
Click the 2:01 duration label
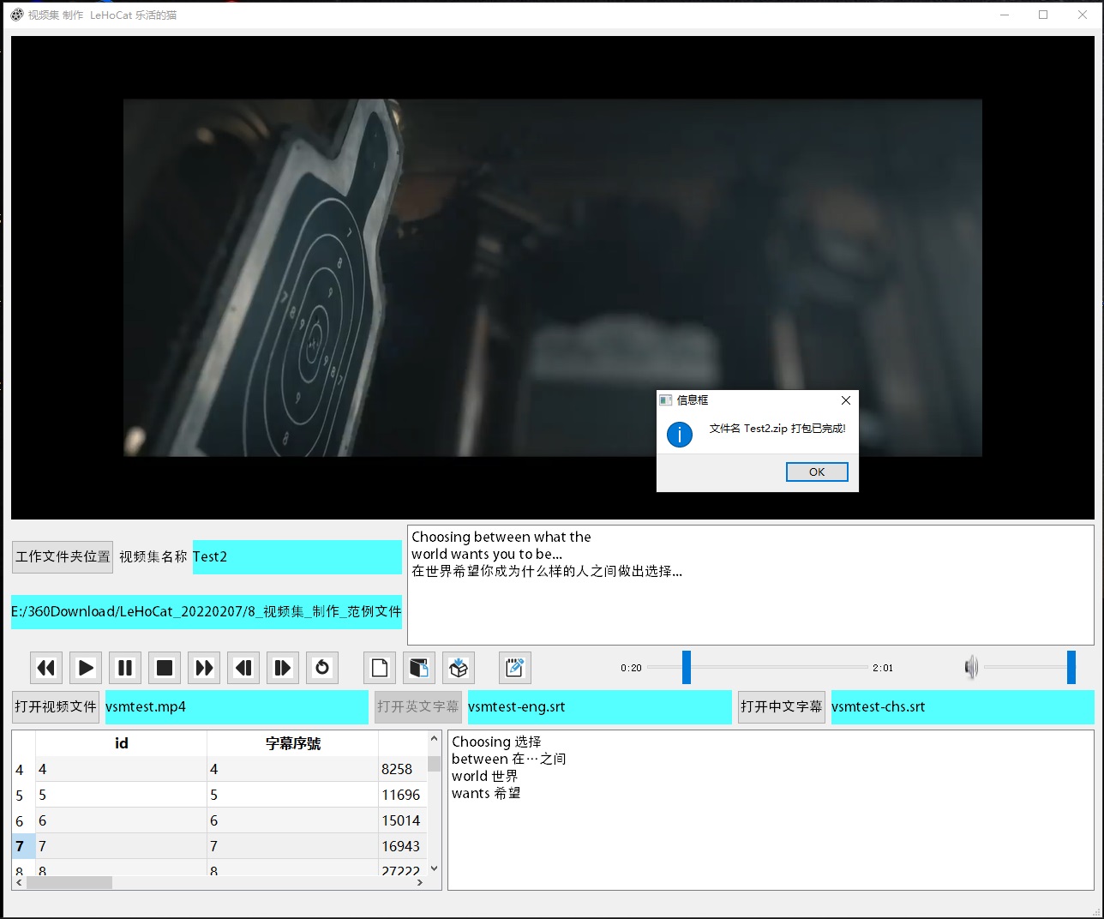coord(883,668)
